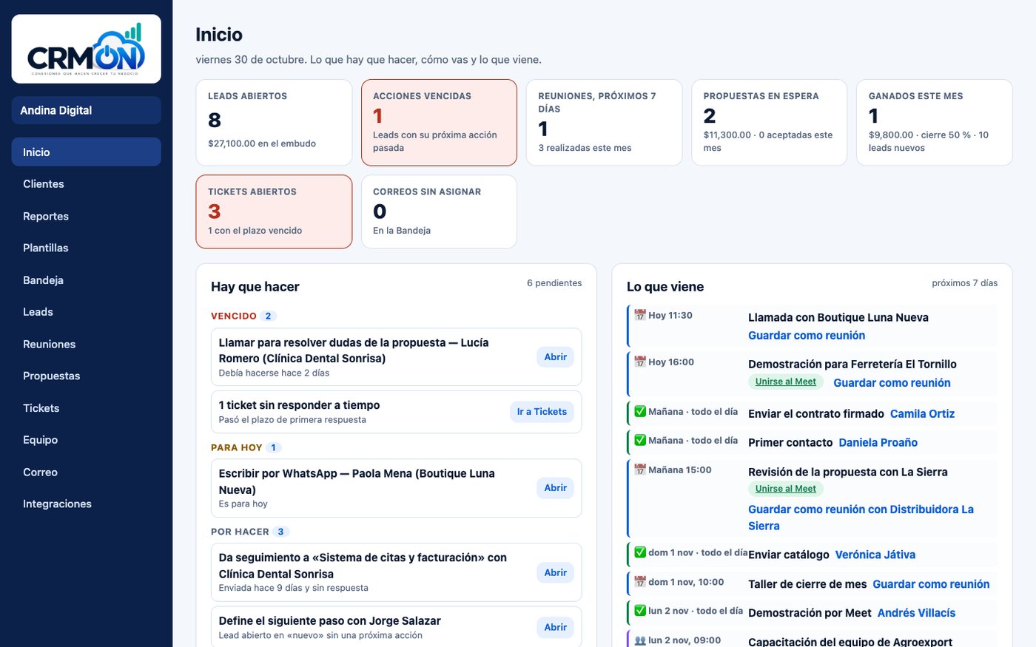Click the 'próximos 7 días' label
Image resolution: width=1036 pixels, height=647 pixels.
(965, 283)
